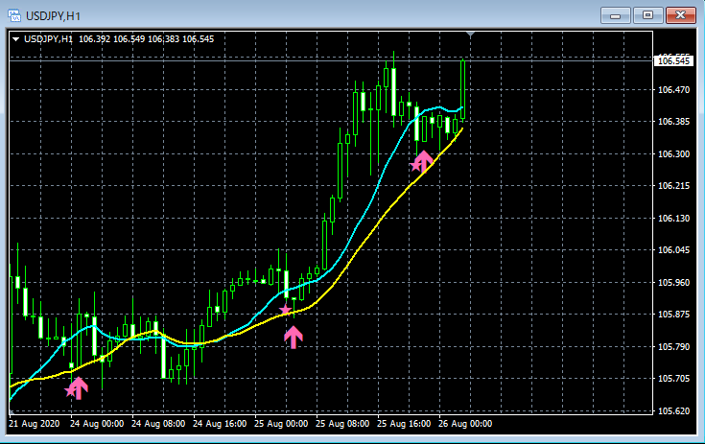Click the 24 Aug 08:00 time axis label
The image size is (705, 444).
158,424
